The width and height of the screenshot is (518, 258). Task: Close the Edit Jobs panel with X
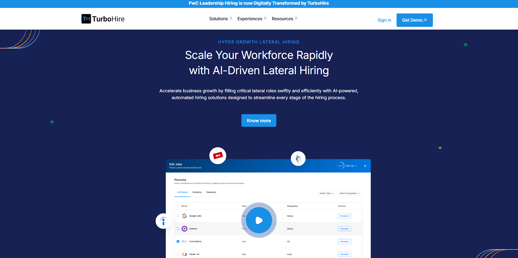click(365, 166)
